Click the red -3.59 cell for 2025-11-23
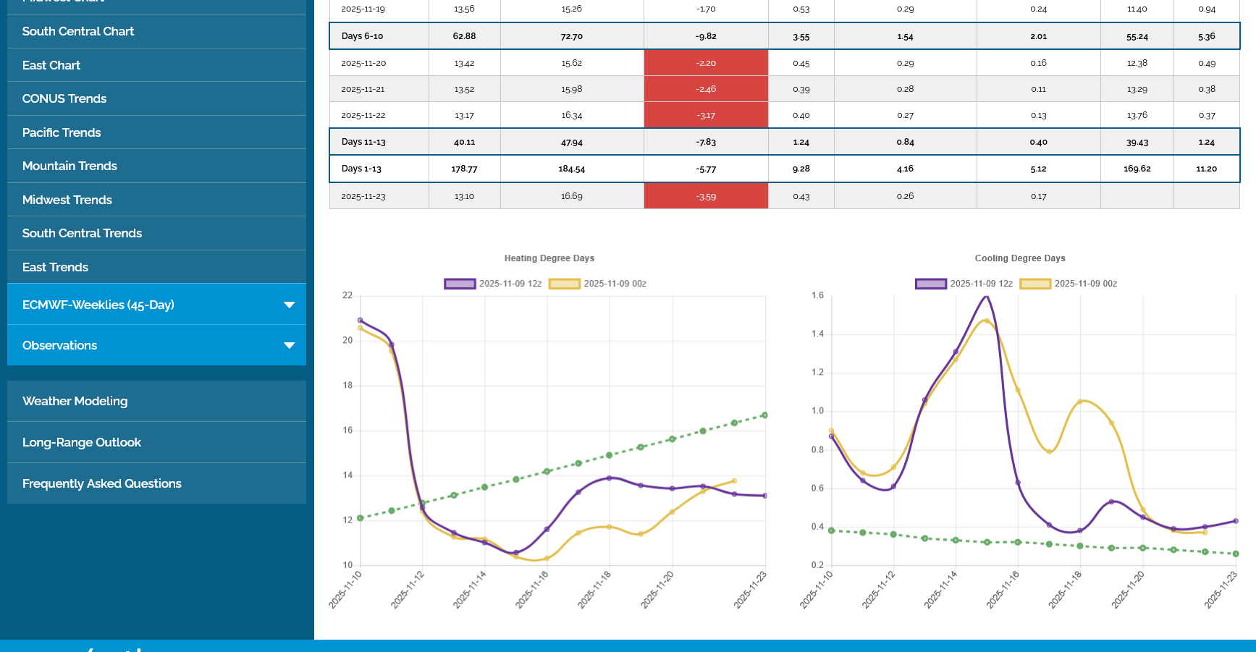Viewport: 1256px width, 652px height. click(x=706, y=197)
